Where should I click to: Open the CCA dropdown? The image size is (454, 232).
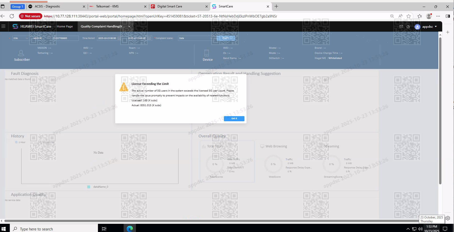(x=21, y=38)
